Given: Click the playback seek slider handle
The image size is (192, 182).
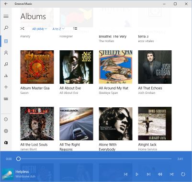Looking at the screenshot, I should tap(19, 159).
